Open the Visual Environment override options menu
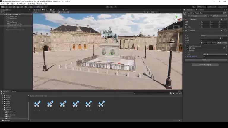This screenshot has width=228, height=128. click(226, 46)
